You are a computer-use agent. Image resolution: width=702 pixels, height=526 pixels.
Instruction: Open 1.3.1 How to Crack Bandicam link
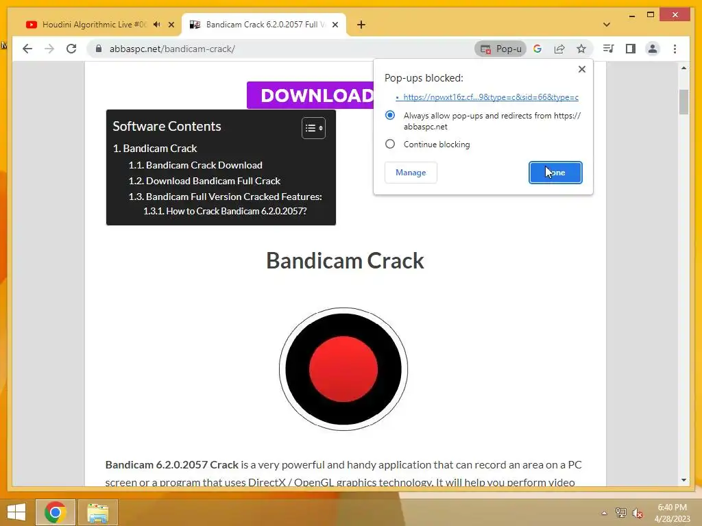[225, 211]
